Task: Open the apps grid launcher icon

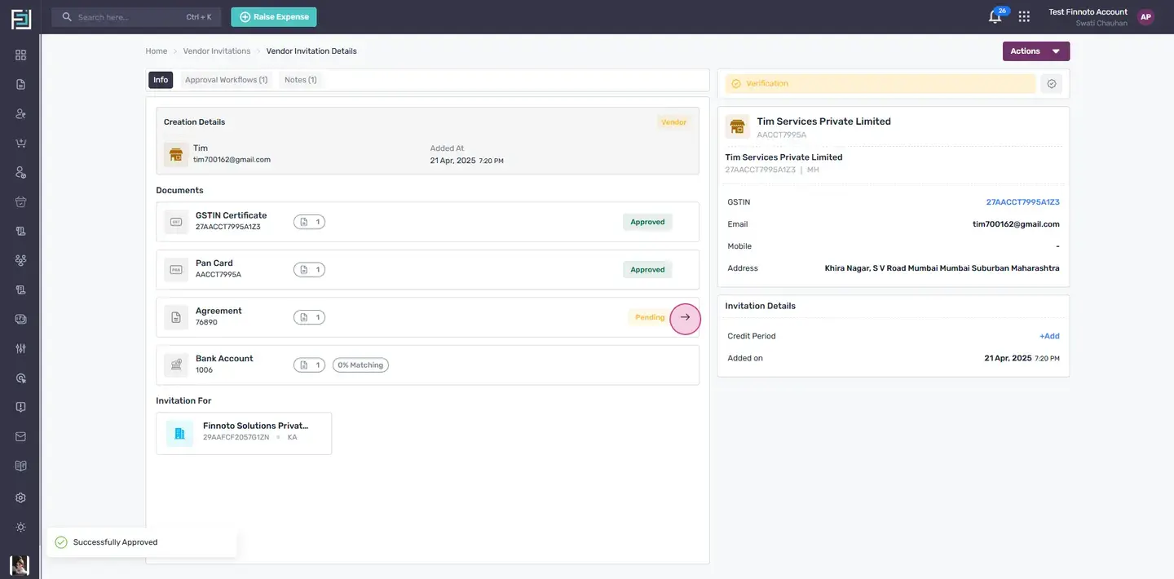Action: (1024, 16)
